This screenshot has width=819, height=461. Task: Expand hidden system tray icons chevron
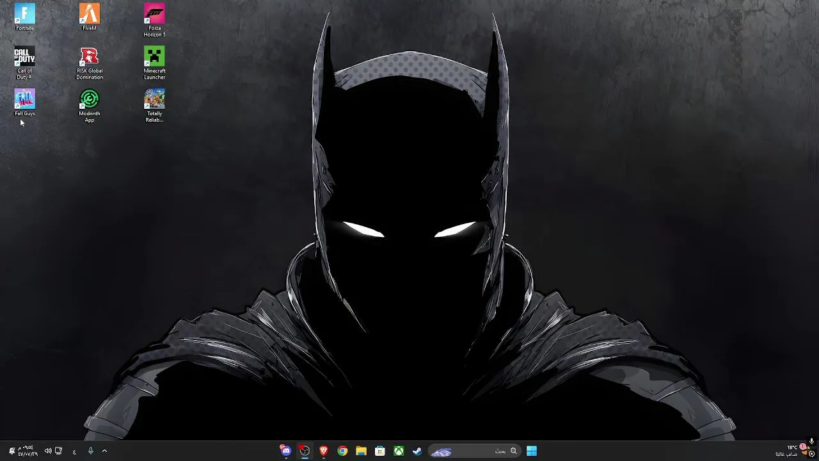pos(104,451)
